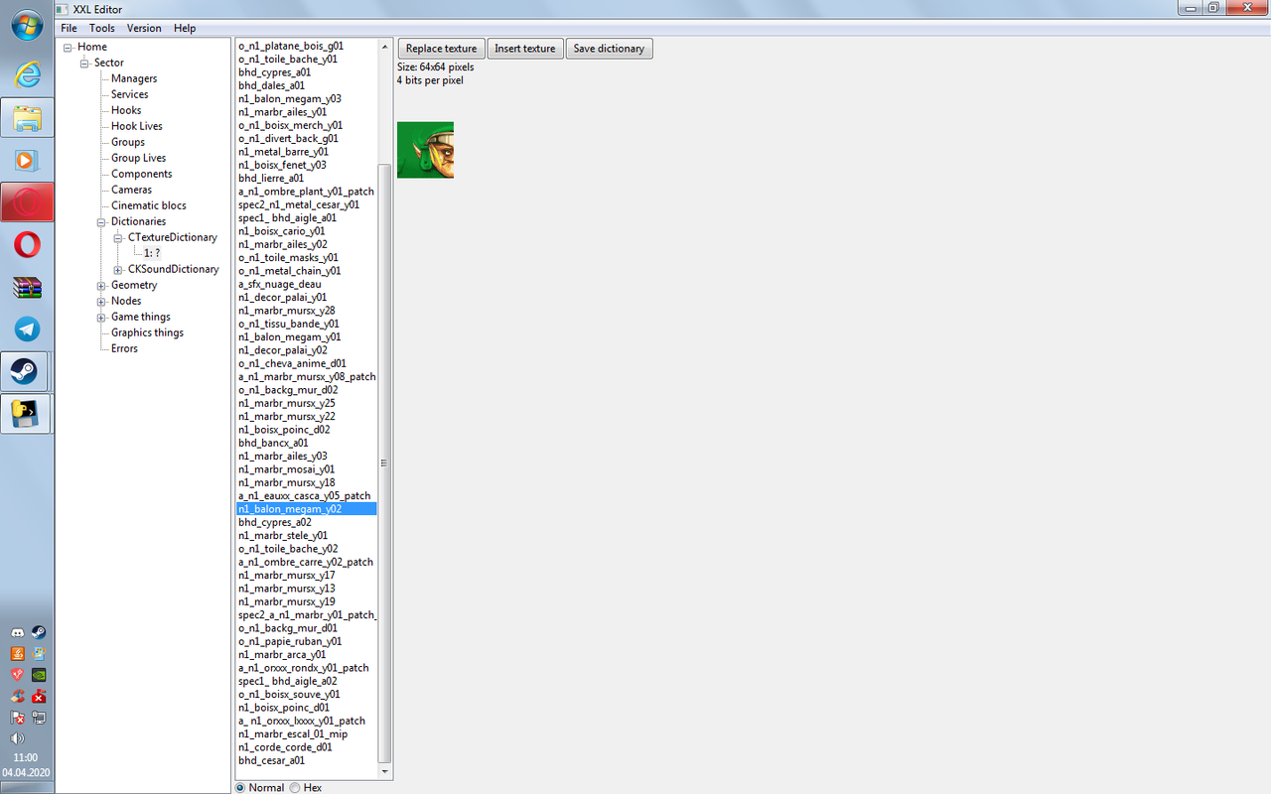
Task: Launch Internet Explorer from the taskbar
Action: pyautogui.click(x=27, y=73)
